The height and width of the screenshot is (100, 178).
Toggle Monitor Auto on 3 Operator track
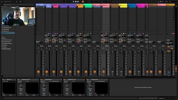coord(55,40)
